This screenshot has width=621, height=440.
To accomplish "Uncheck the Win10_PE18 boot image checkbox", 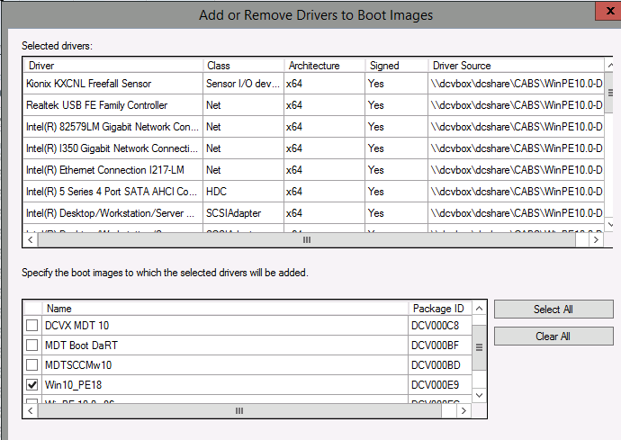I will pyautogui.click(x=32, y=384).
